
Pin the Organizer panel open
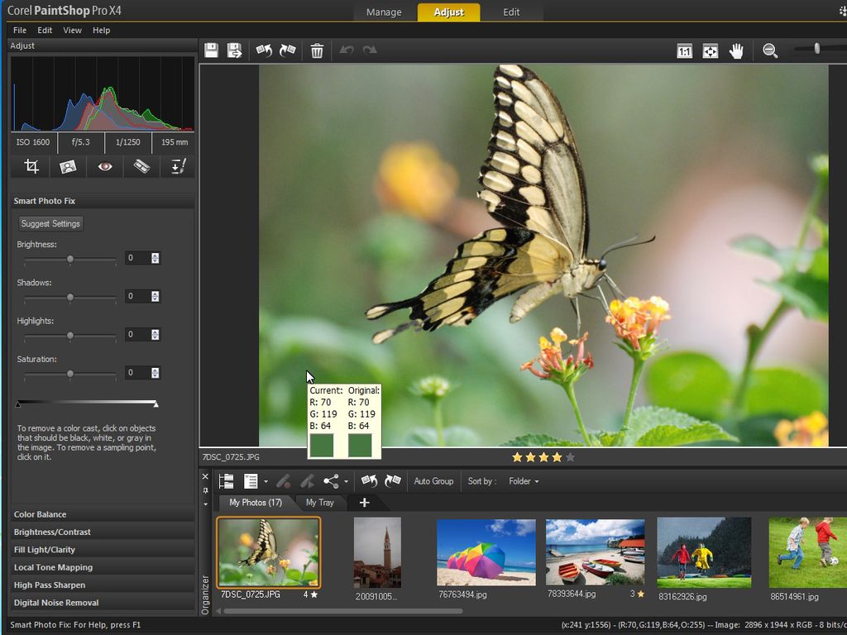click(x=205, y=489)
